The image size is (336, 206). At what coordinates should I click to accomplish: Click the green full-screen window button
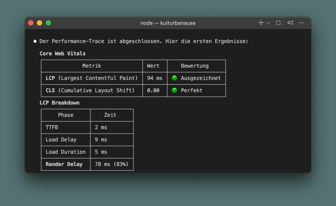click(48, 23)
